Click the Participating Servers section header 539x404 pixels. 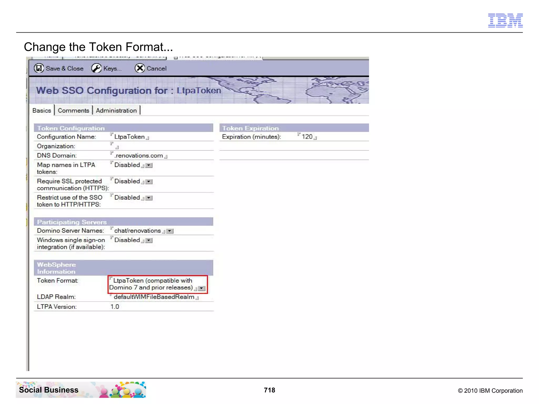(123, 222)
